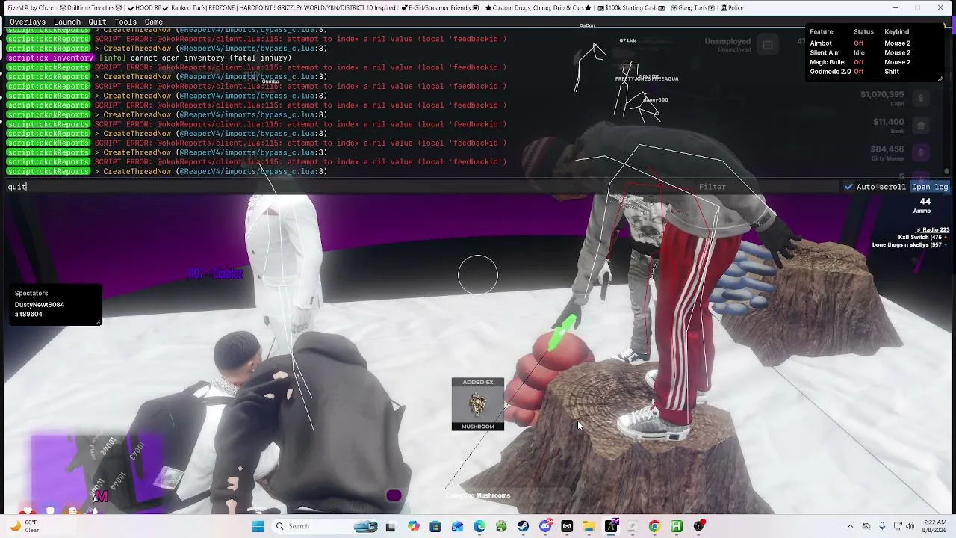The image size is (956, 538).
Task: Show hidden system tray icons
Action: click(x=850, y=526)
